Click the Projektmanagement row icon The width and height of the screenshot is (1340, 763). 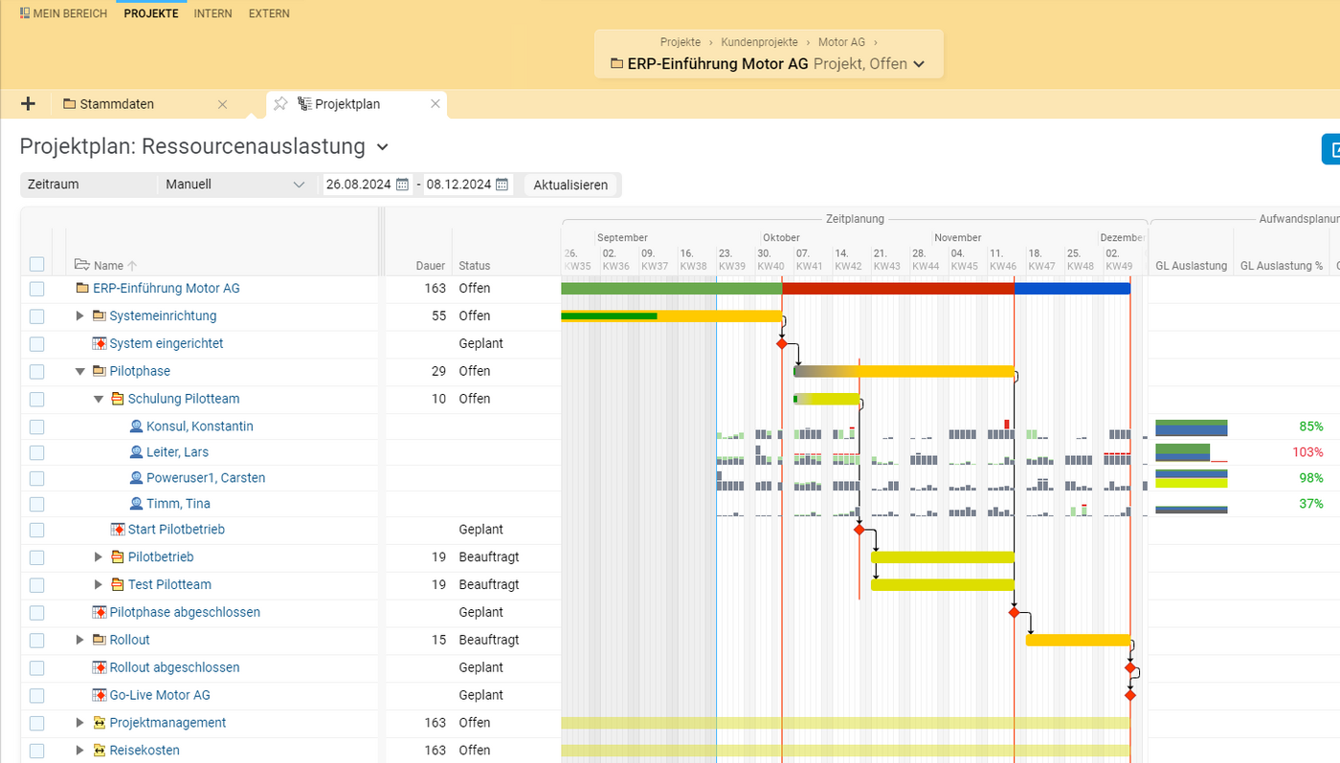click(x=100, y=723)
